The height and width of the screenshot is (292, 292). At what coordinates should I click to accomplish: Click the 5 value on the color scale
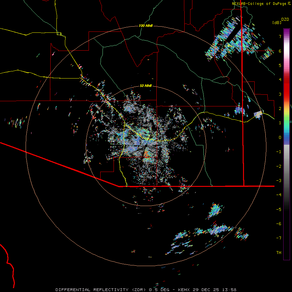click(x=280, y=65)
